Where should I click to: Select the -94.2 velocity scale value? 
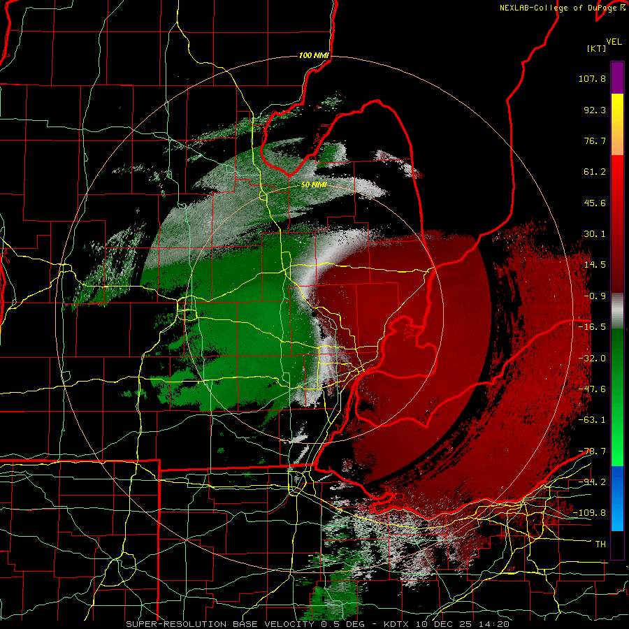pyautogui.click(x=592, y=482)
